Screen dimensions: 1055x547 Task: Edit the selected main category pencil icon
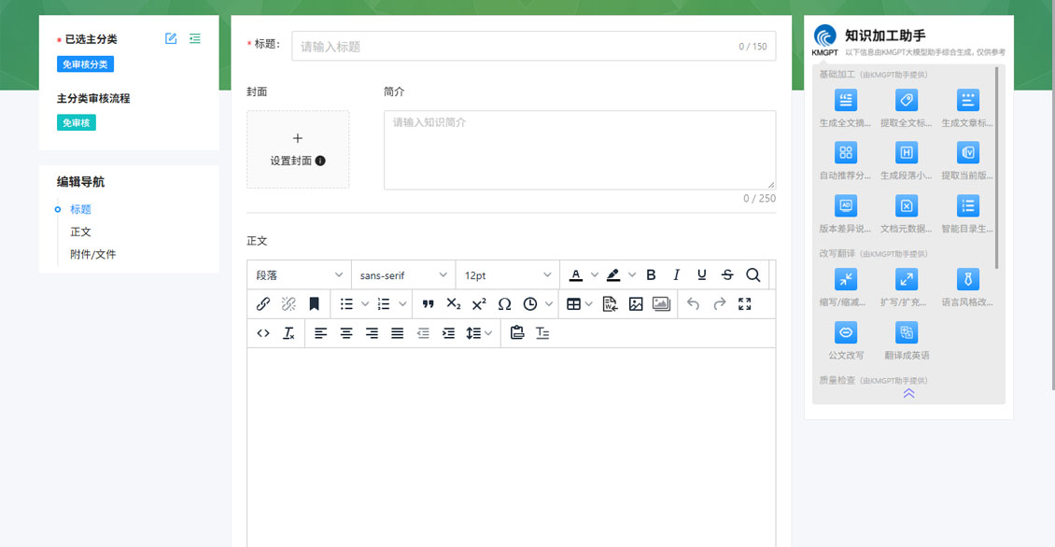[171, 38]
